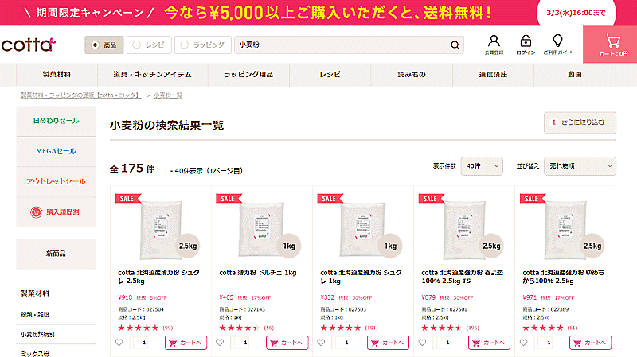Expand the さらに絞り込む filter panel
The height and width of the screenshot is (357, 637).
tap(579, 122)
